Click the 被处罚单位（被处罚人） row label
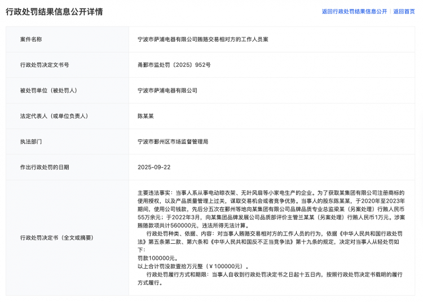The height and width of the screenshot is (302, 423). [x=49, y=90]
